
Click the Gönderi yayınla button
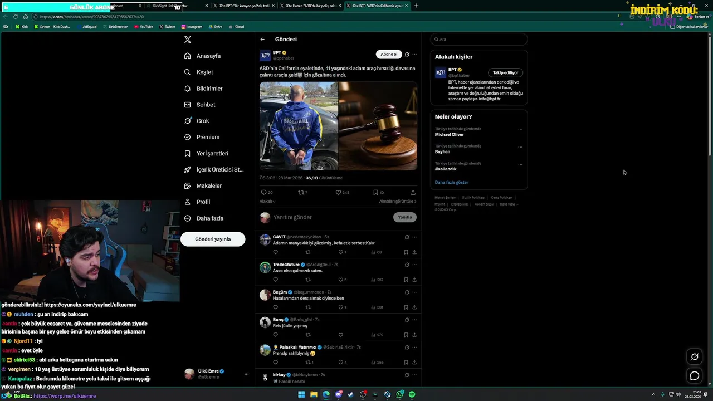click(213, 239)
